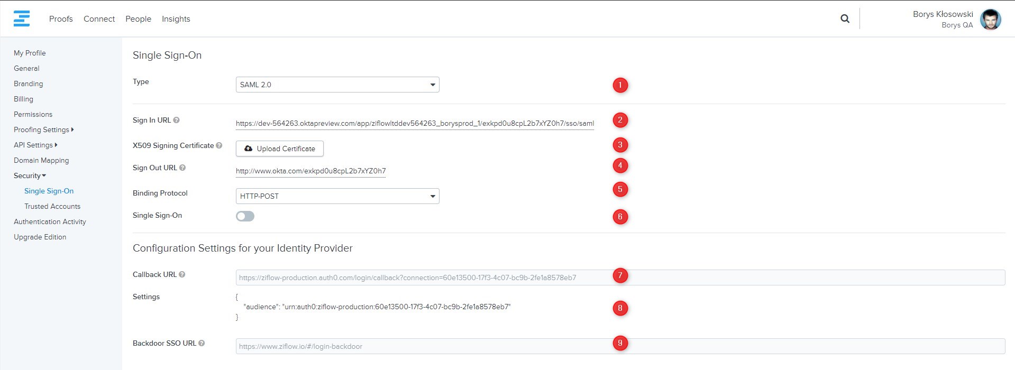1015x370 pixels.
Task: Expand API Settings in the sidebar
Action: (x=35, y=145)
